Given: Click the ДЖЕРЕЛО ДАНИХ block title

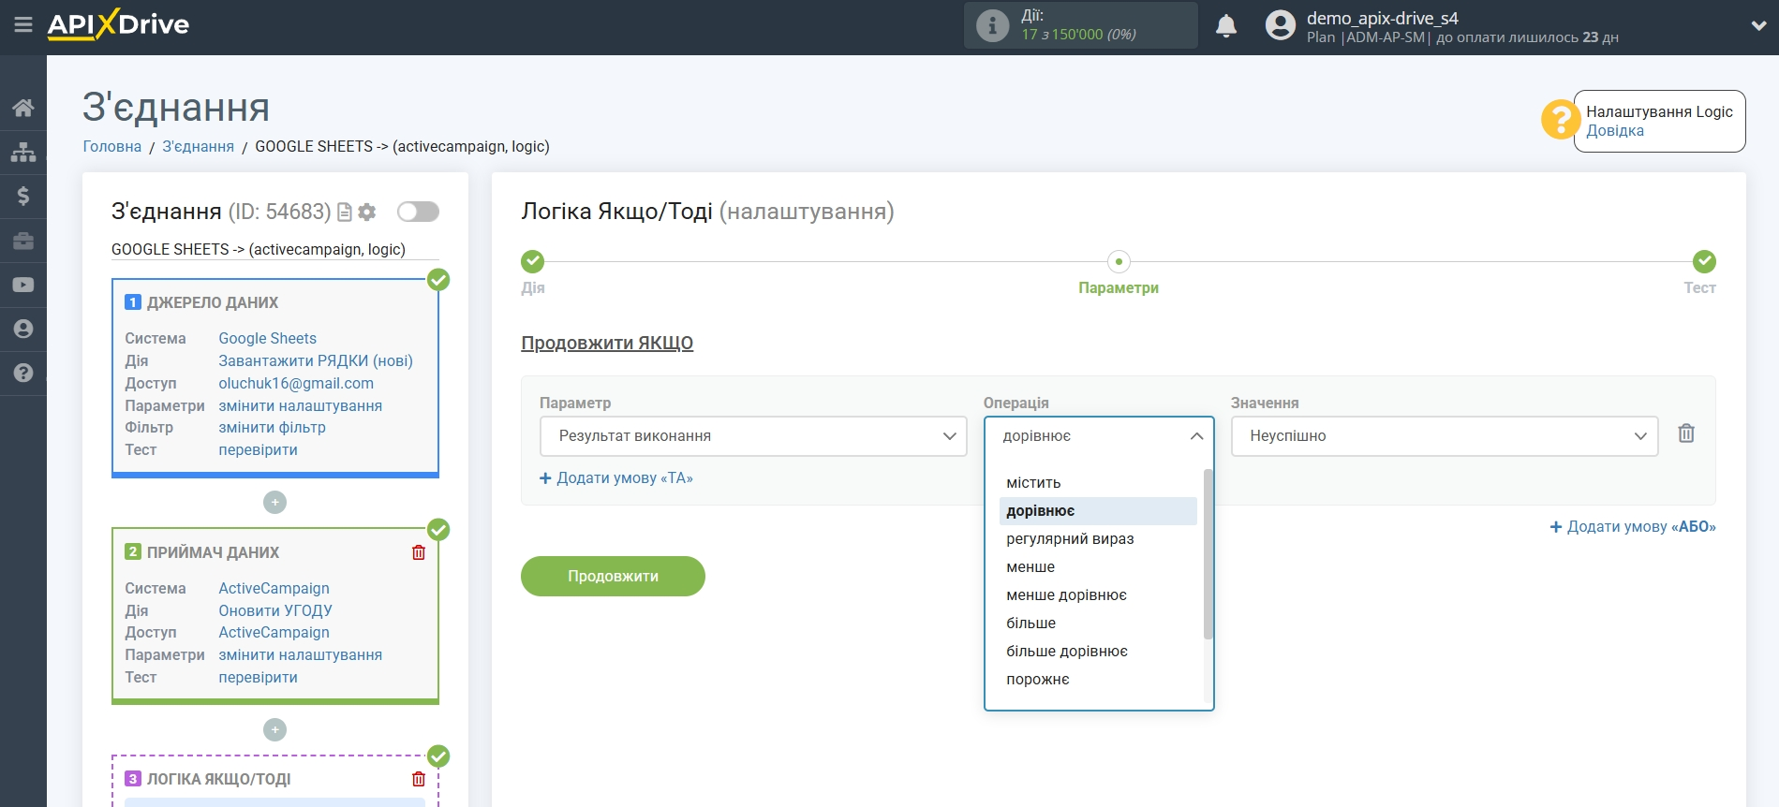Looking at the screenshot, I should (213, 303).
